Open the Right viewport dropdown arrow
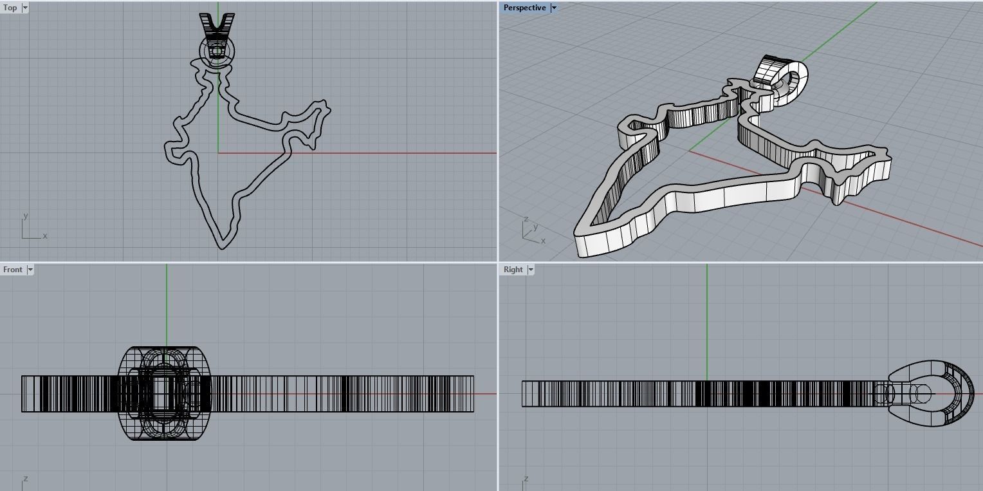Viewport: 983px width, 491px height. tap(530, 270)
